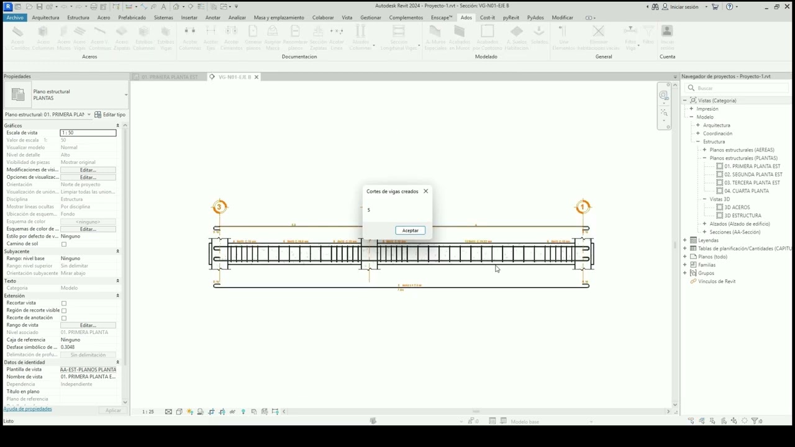Close the Cortes de vigas creados dialog
Screen dimensions: 795x447
point(425,191)
